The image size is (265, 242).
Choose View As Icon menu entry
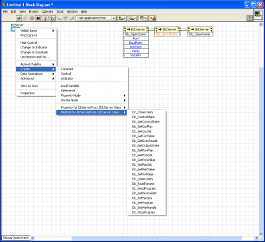[x=36, y=86]
